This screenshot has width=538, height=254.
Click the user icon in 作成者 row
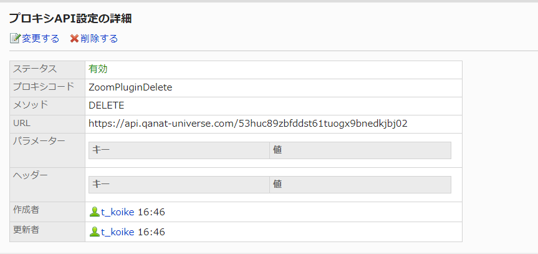[x=94, y=212]
